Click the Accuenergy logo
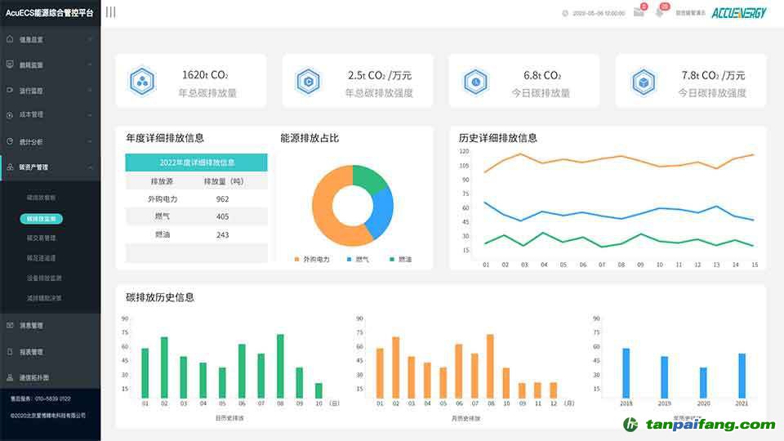784x441 pixels. (x=738, y=13)
